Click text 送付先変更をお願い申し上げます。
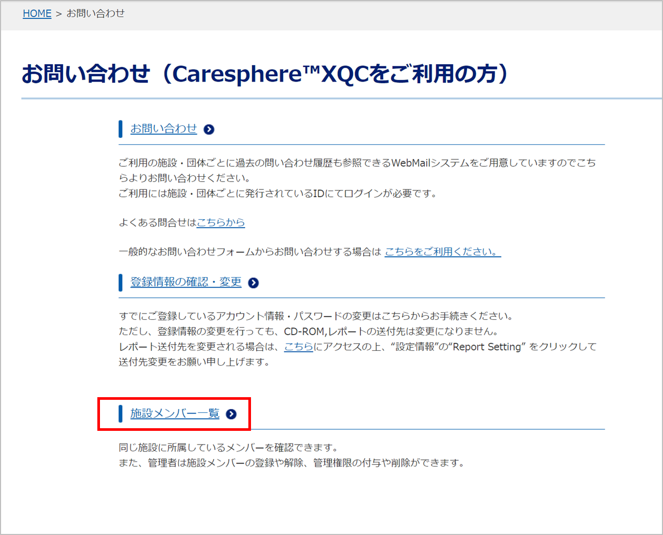Image resolution: width=663 pixels, height=535 pixels. [x=194, y=362]
